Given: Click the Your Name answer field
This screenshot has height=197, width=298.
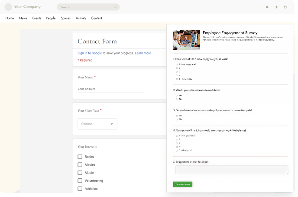Looking at the screenshot, I should pyautogui.click(x=110, y=89).
